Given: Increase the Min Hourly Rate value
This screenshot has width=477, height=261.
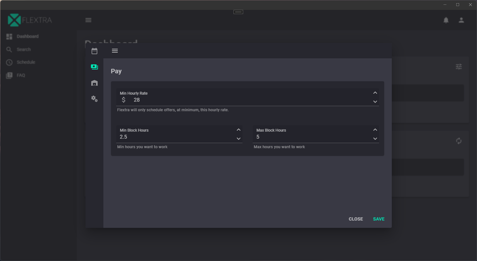Looking at the screenshot, I should (x=375, y=93).
